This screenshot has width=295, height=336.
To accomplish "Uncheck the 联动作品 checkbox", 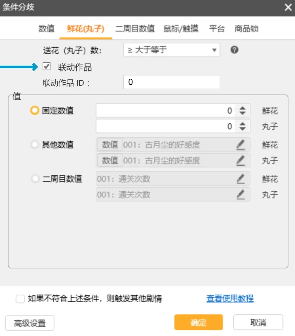I will 47,67.
